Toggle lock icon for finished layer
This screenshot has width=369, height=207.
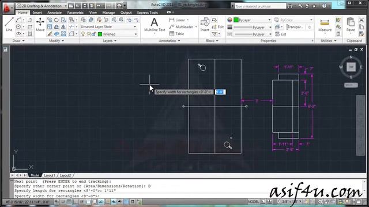click(x=93, y=34)
